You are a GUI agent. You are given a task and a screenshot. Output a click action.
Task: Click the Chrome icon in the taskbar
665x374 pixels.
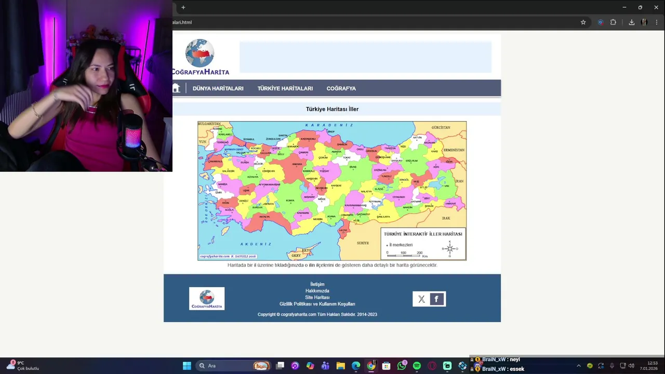[371, 366]
